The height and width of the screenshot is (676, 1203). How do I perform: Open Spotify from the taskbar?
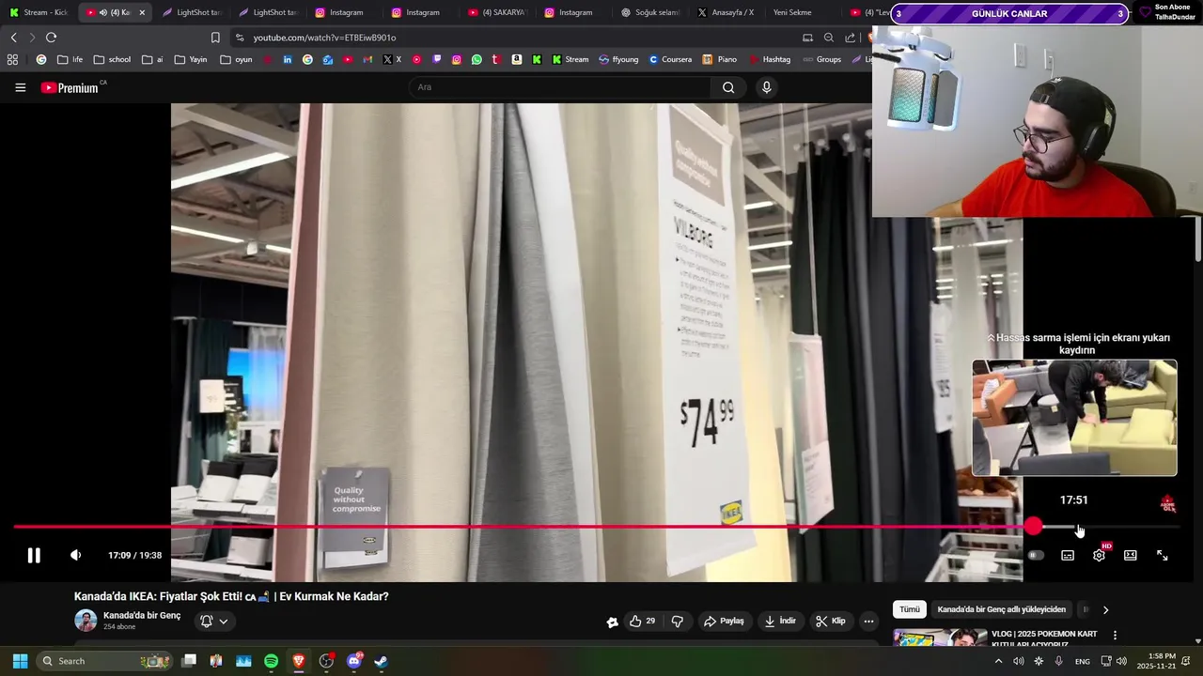pos(271,661)
